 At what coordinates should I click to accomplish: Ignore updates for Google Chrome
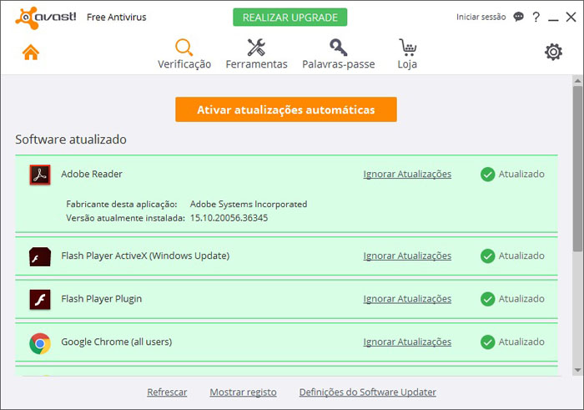[x=407, y=342]
